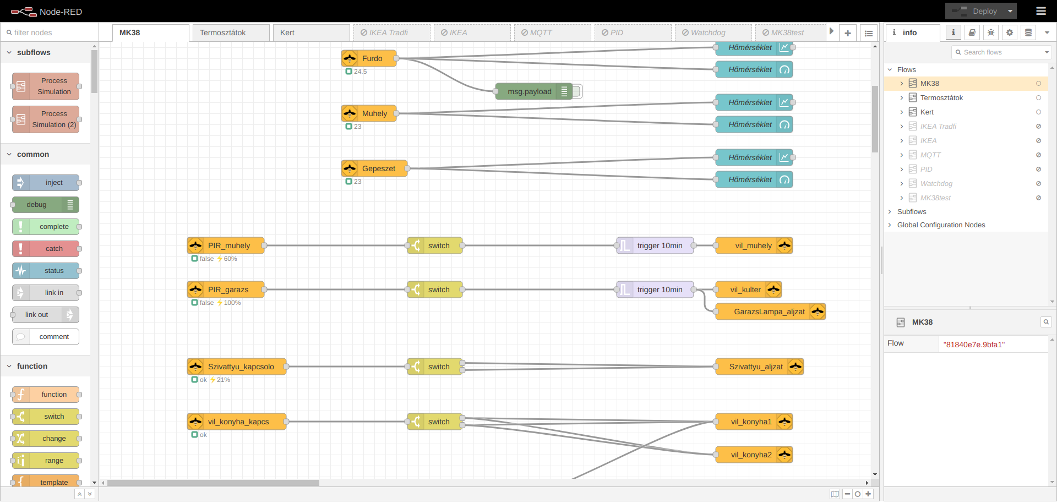This screenshot has height=503, width=1057.
Task: Find MK38 flow with search icon
Action: pyautogui.click(x=1046, y=322)
